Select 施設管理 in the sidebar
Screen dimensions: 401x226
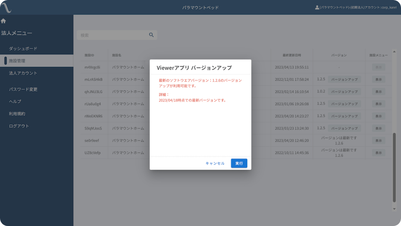(x=17, y=61)
